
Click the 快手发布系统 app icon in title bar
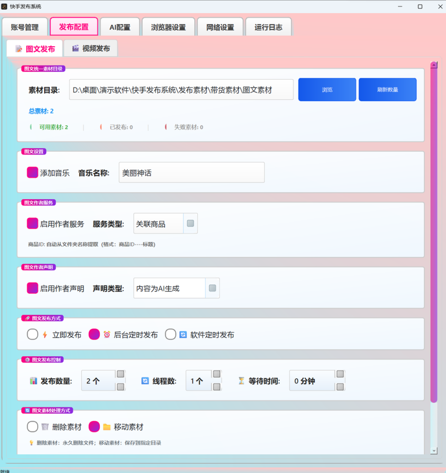pyautogui.click(x=4, y=6)
